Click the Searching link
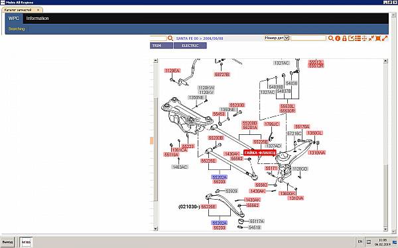The image size is (398, 248). 17,29
